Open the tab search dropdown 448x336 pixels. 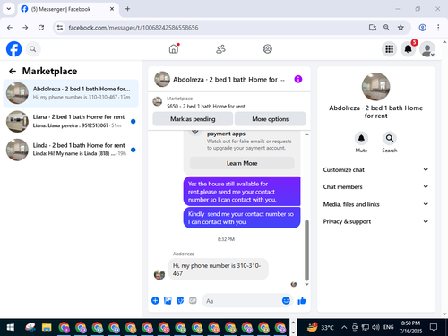9,9
